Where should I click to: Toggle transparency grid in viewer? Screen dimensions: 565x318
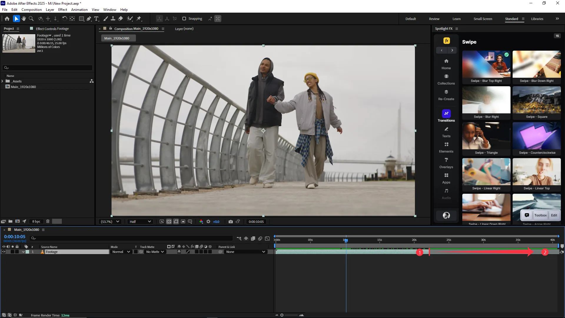pyautogui.click(x=169, y=222)
